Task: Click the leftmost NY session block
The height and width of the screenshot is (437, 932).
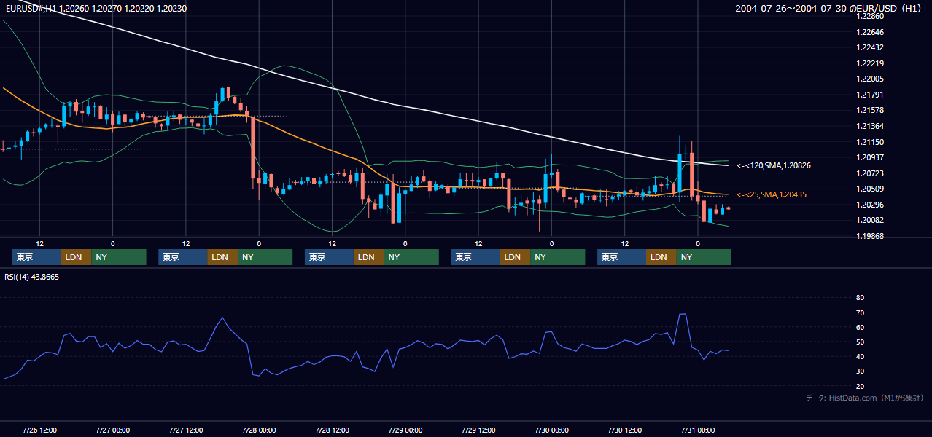Action: tap(119, 257)
